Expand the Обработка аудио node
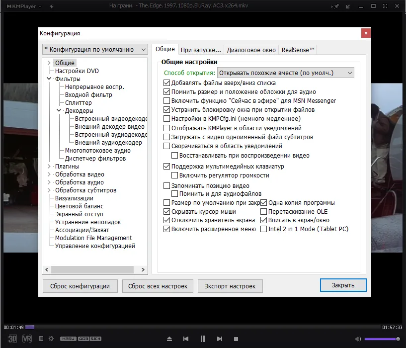This screenshot has height=348, width=406. [49, 182]
